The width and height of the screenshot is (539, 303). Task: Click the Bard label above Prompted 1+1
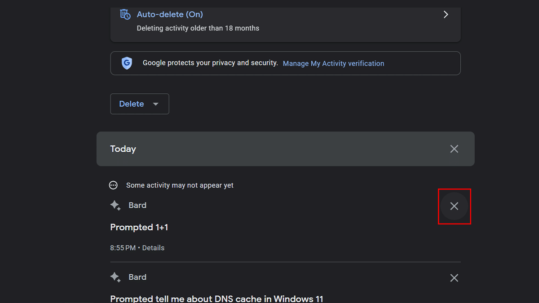pos(137,205)
